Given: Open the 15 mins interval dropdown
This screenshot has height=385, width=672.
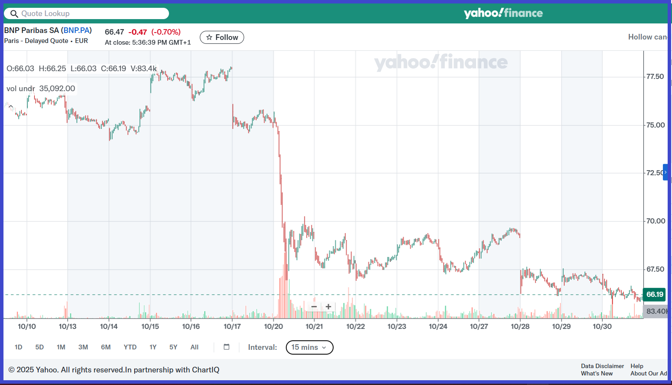Looking at the screenshot, I should (x=309, y=347).
